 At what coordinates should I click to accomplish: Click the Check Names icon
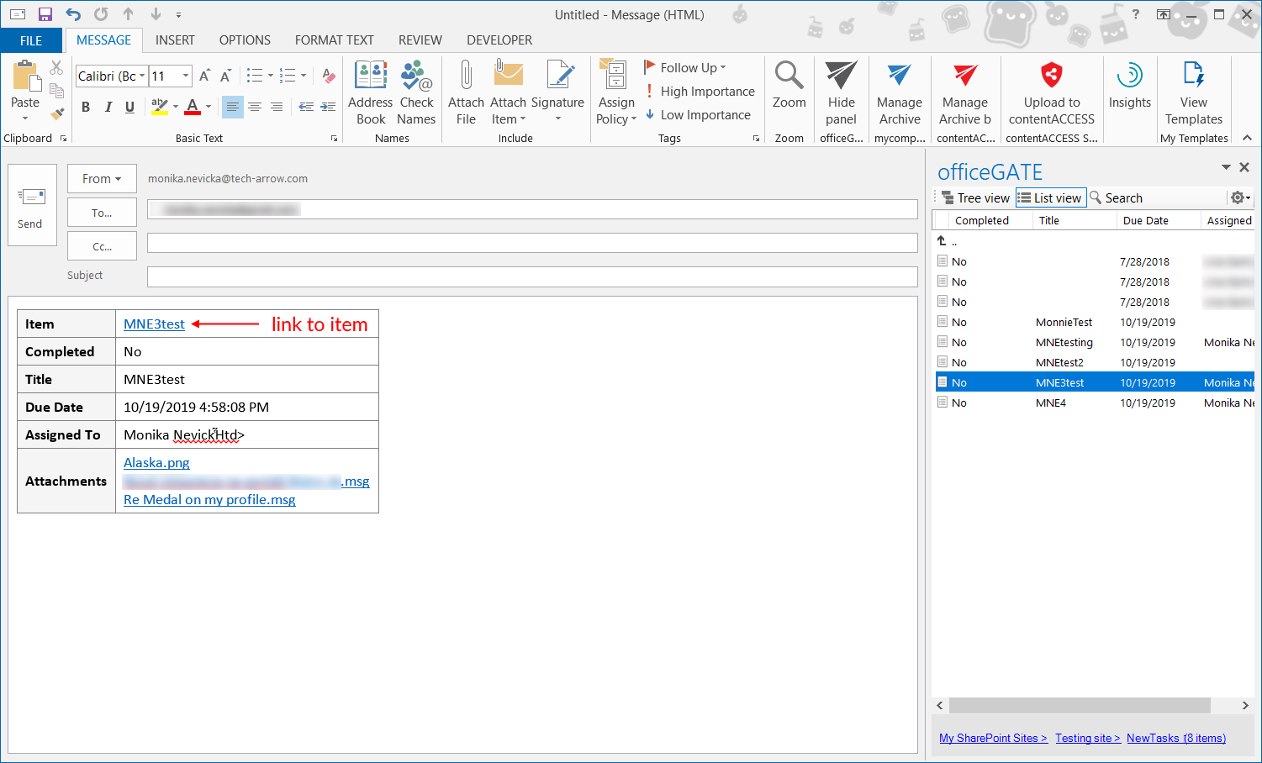pos(416,77)
